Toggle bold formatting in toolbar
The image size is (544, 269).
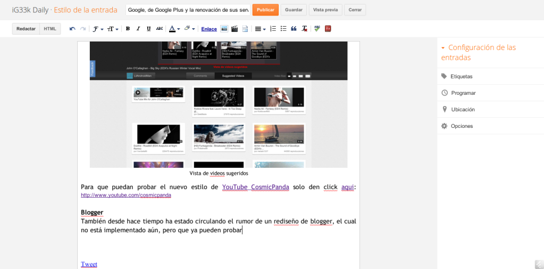tap(128, 29)
